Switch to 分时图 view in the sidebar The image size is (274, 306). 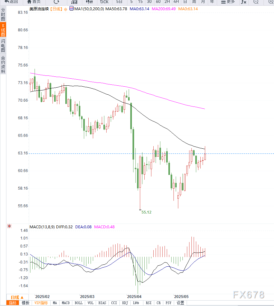[3, 15]
